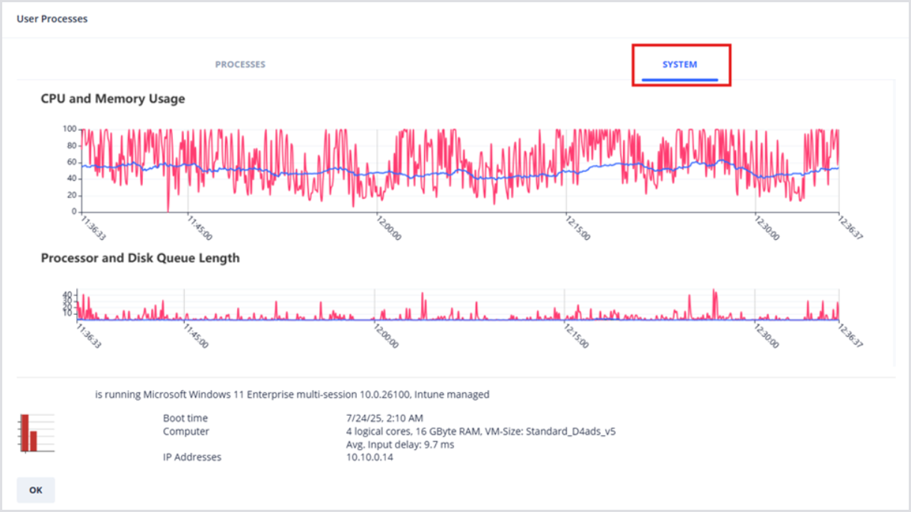
Task: Click the Windows 11 Enterprise multi-session description
Action: click(x=292, y=394)
